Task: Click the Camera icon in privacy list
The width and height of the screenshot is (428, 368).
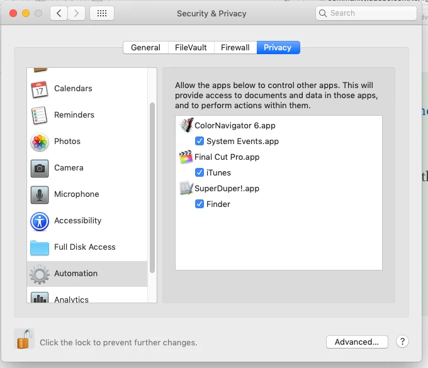Action: tap(40, 169)
